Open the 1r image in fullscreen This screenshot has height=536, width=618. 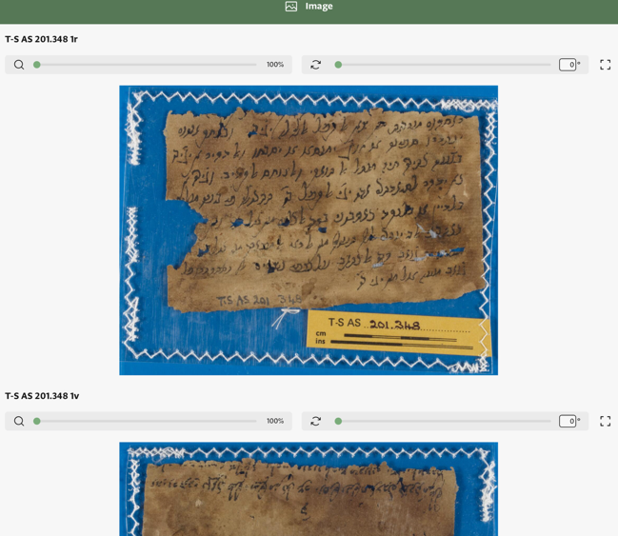click(x=606, y=65)
